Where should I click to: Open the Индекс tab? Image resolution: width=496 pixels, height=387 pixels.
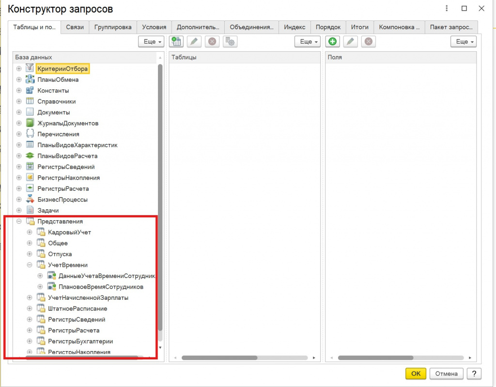click(x=294, y=27)
